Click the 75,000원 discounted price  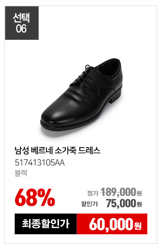[124, 203]
